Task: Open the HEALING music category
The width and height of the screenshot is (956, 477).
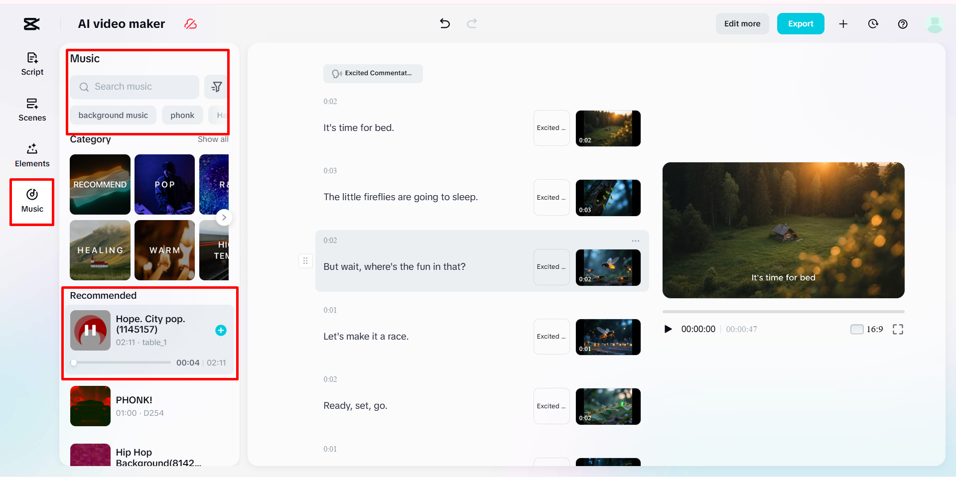Action: pos(100,250)
